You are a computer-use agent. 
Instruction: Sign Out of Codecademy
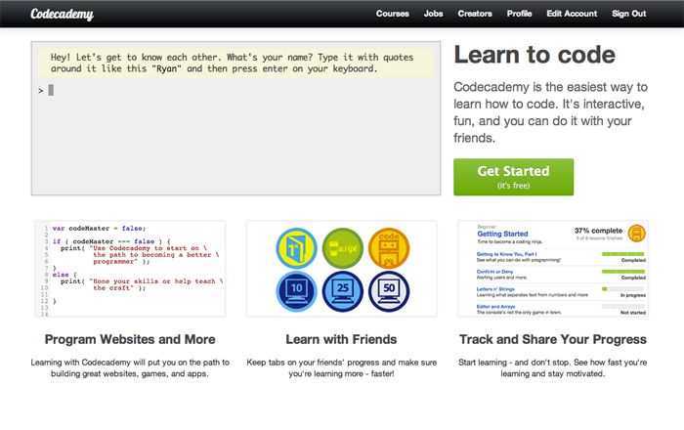click(x=628, y=14)
